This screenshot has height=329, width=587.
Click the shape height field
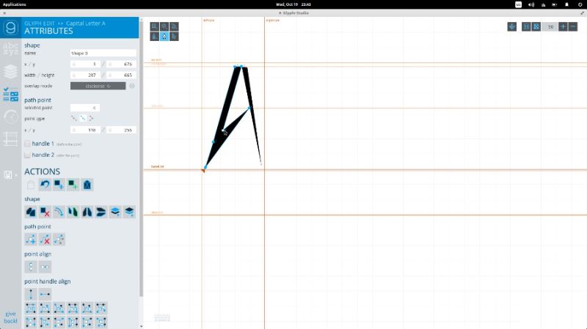click(x=121, y=75)
